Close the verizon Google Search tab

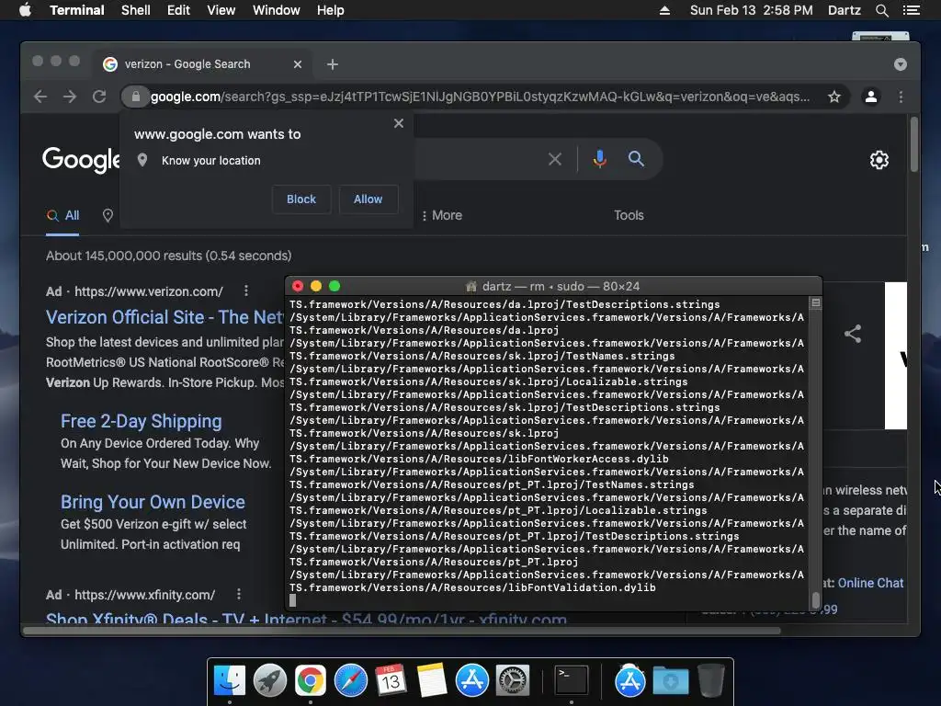pyautogui.click(x=298, y=64)
